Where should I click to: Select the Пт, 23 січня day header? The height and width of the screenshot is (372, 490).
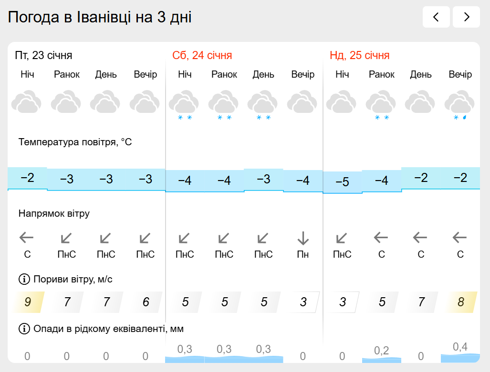43,56
